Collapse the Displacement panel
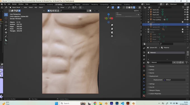The width and height of the screenshot is (190, 105). 154,76
